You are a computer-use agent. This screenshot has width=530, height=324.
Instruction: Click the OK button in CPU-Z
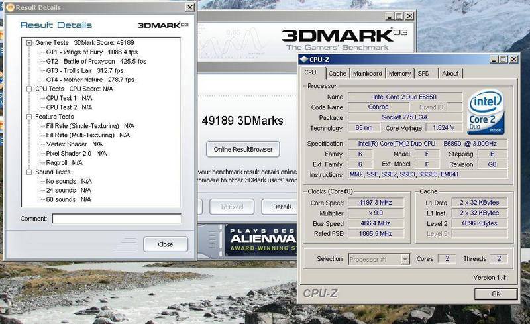pos(496,294)
